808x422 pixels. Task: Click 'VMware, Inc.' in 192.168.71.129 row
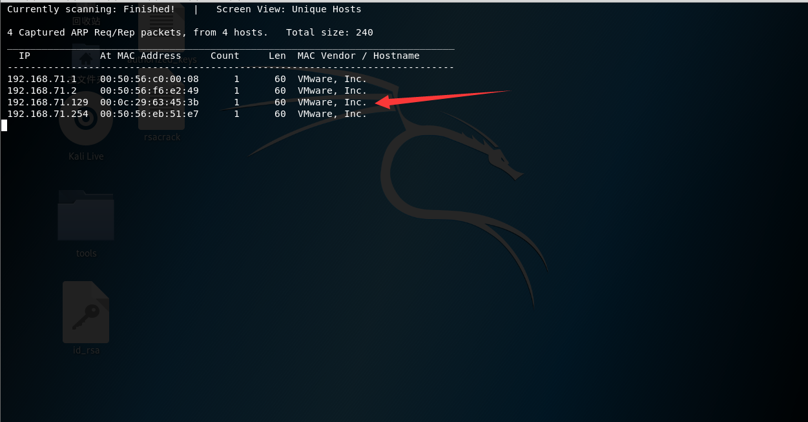(332, 102)
